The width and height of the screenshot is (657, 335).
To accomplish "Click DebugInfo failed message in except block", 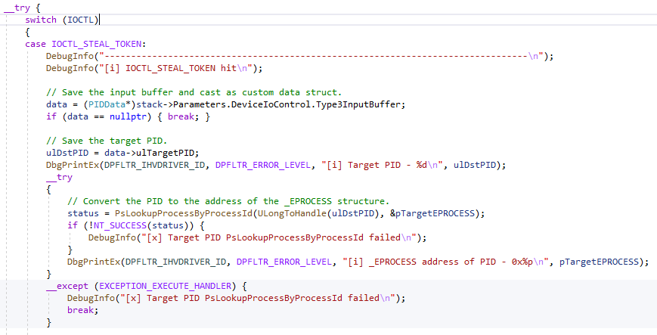I will coord(237,298).
